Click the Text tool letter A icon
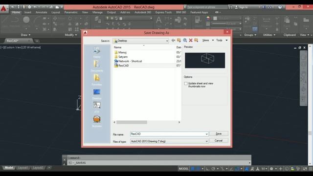This screenshot has width=313, height=176. 158,20
